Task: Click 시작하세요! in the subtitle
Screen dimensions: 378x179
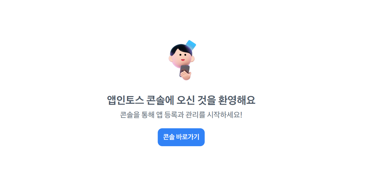Action: (225, 115)
